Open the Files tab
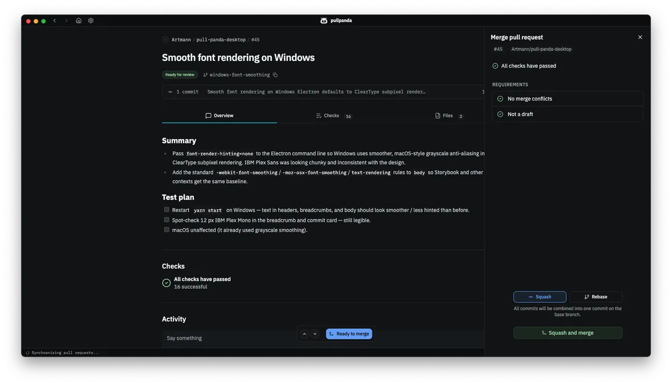This screenshot has height=385, width=672. click(x=449, y=116)
